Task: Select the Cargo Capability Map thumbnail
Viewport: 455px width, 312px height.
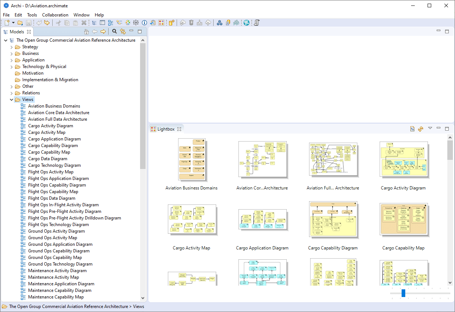Action: [403, 219]
